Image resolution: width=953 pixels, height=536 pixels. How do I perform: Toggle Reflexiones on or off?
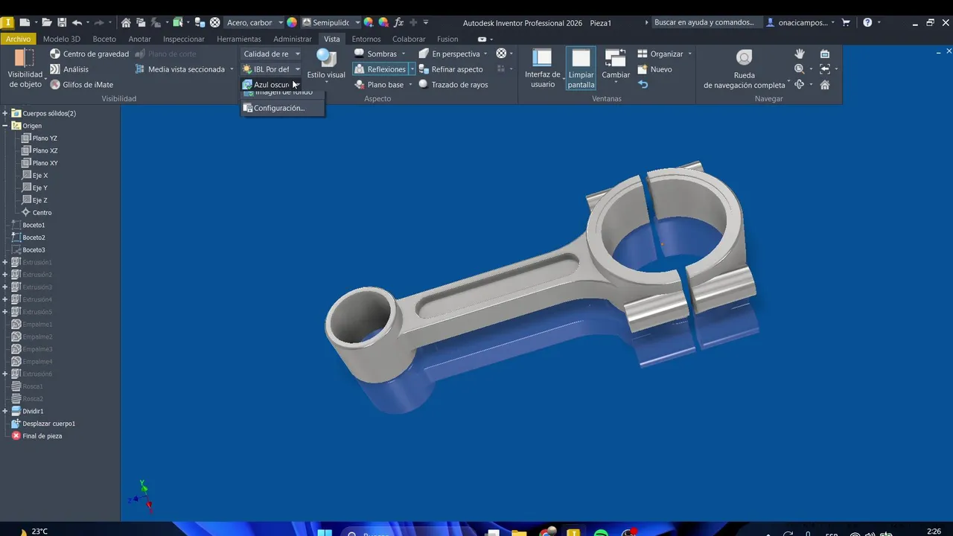point(380,69)
